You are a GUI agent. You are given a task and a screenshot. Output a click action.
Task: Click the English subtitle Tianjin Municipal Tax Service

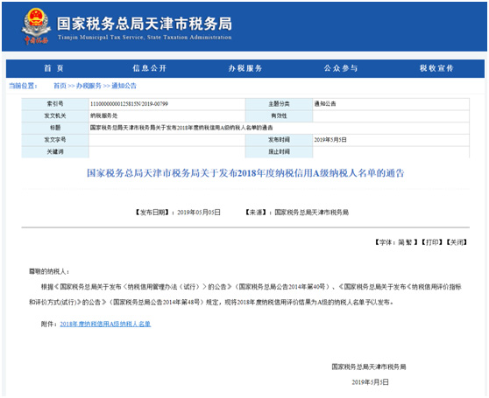click(145, 38)
